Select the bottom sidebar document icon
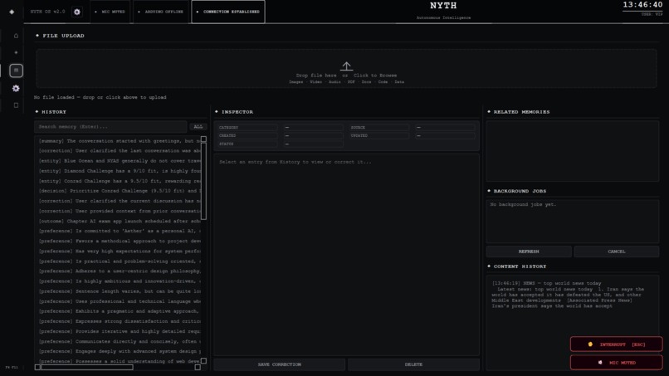This screenshot has height=376, width=669. 17,105
